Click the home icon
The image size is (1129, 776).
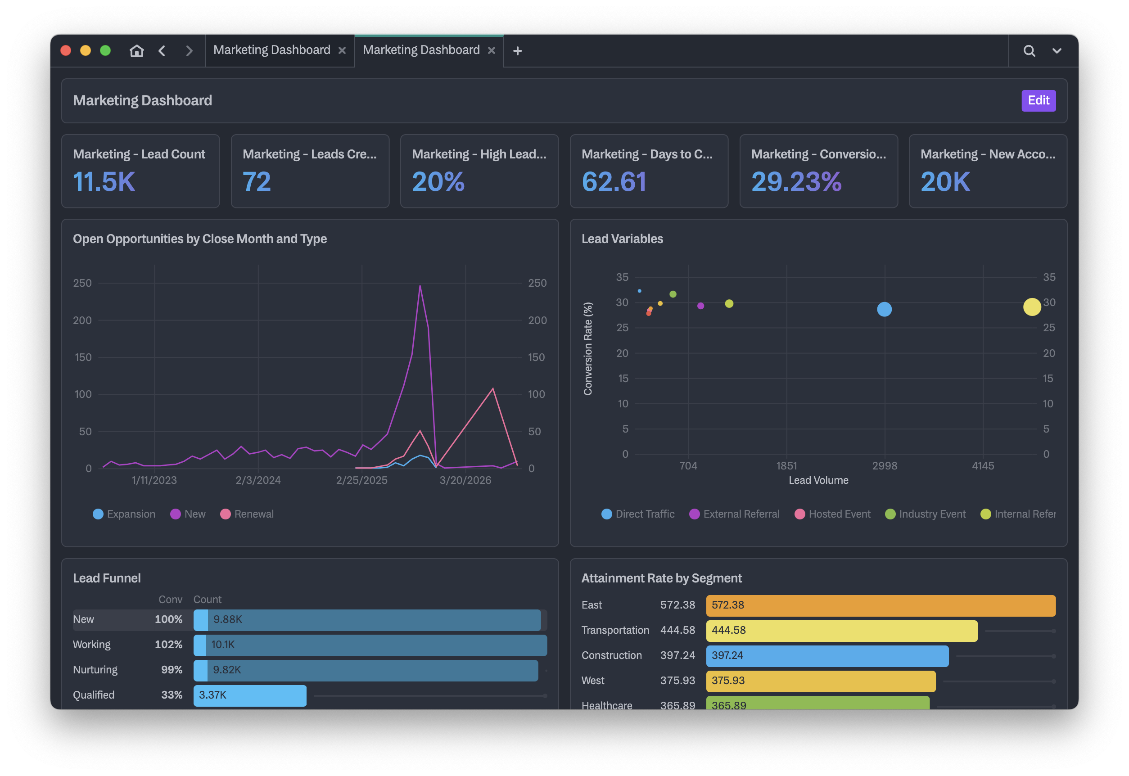click(137, 50)
